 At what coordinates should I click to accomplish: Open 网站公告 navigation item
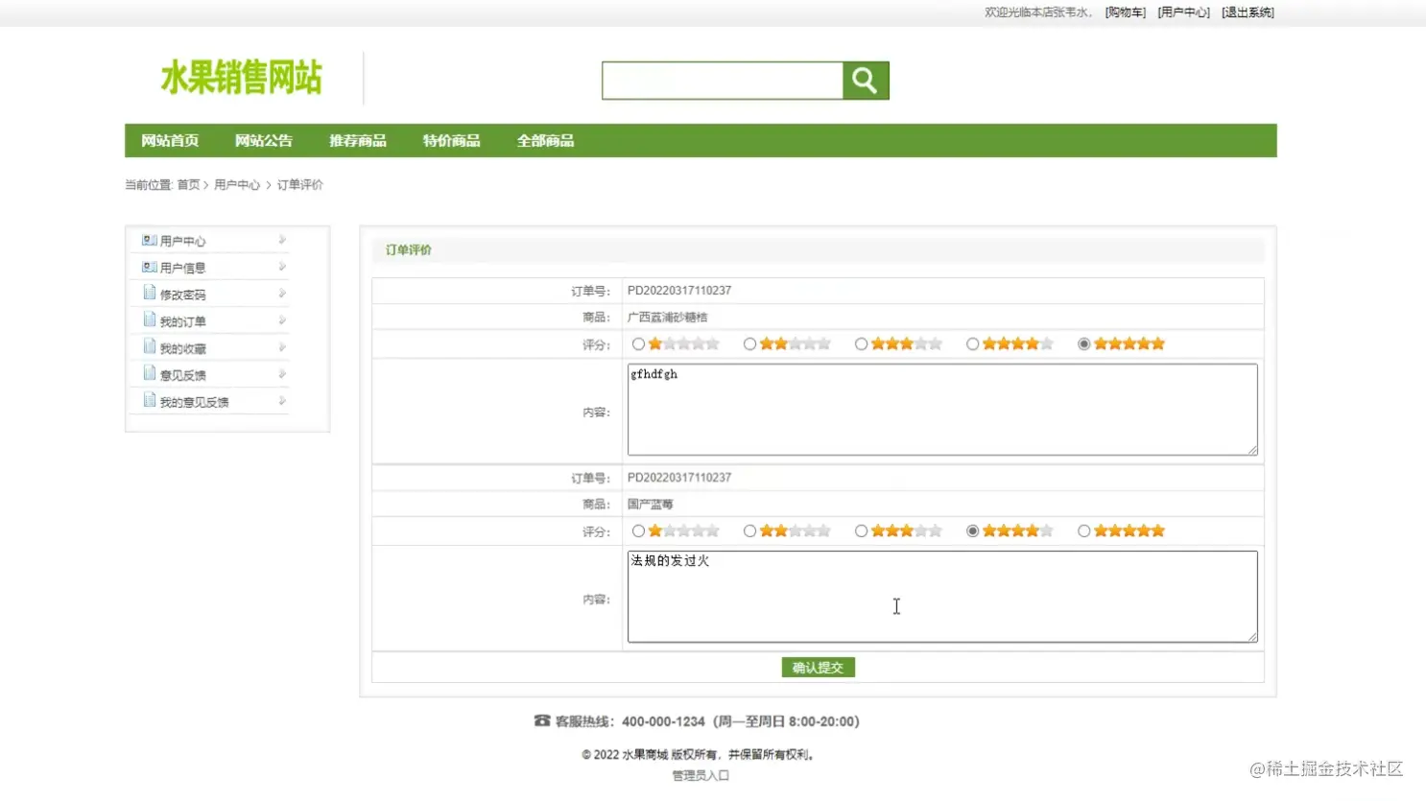point(264,141)
